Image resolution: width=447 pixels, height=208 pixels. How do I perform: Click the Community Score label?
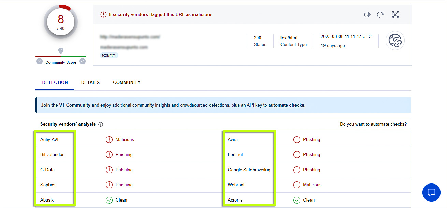pos(61,62)
